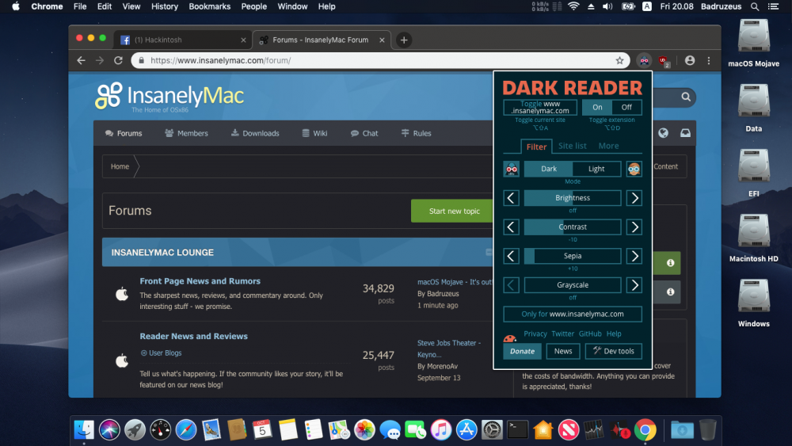Click the forum search magnifier icon
The height and width of the screenshot is (446, 792).
pyautogui.click(x=685, y=97)
